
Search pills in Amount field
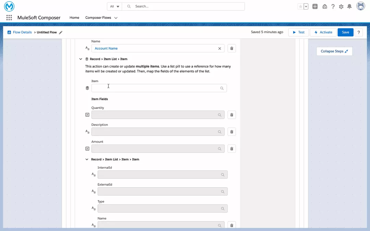click(220, 149)
